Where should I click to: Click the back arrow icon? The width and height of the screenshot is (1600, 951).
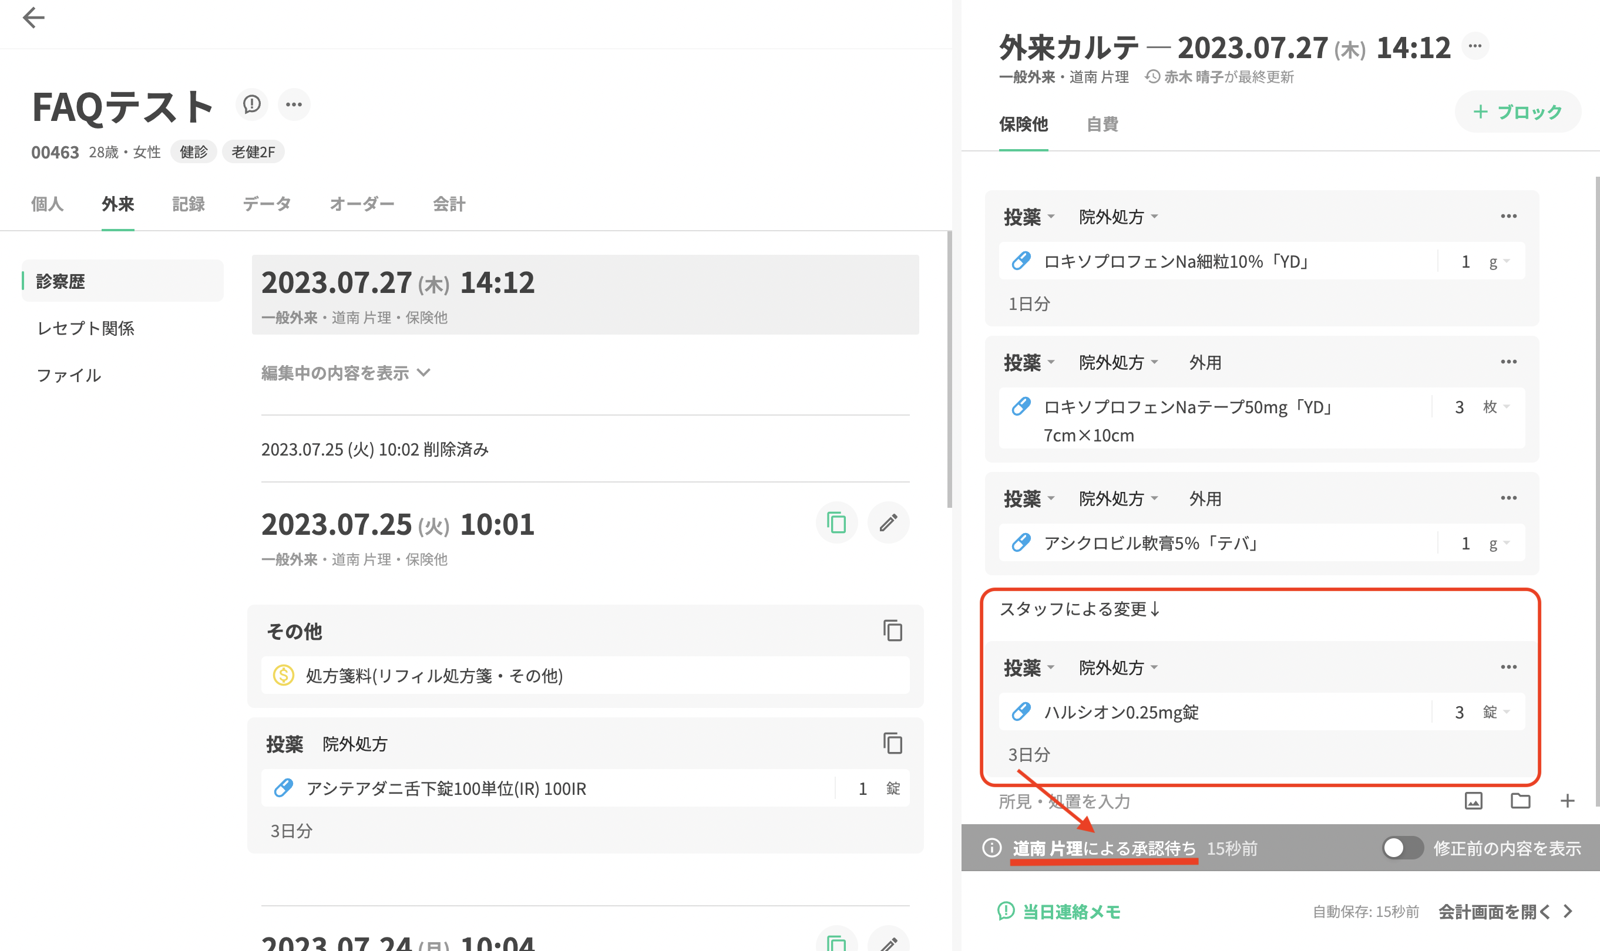pos(33,18)
